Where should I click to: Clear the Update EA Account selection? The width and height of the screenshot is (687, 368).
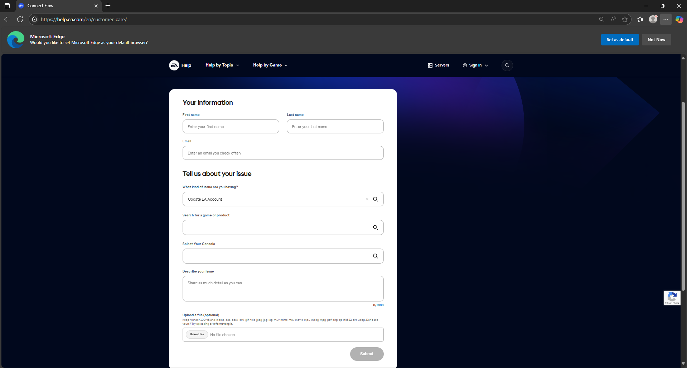pos(367,199)
